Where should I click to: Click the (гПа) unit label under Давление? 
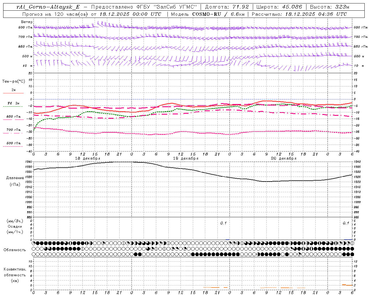click(15, 184)
